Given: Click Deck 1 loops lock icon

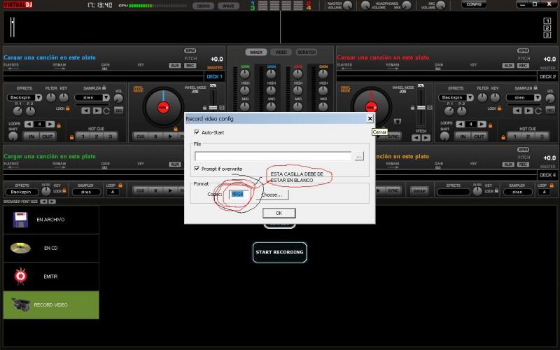Looking at the screenshot, I should tap(59, 125).
